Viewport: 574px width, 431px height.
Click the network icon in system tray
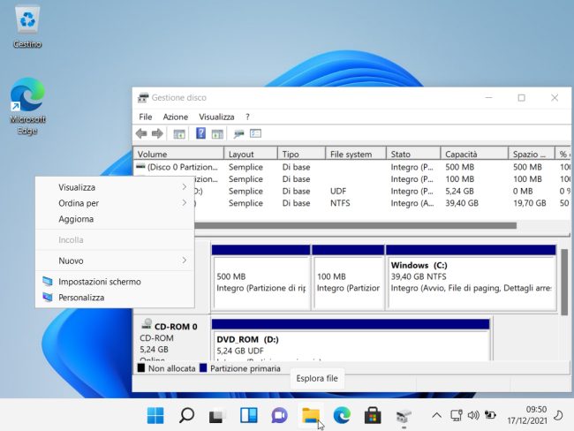pyautogui.click(x=457, y=415)
